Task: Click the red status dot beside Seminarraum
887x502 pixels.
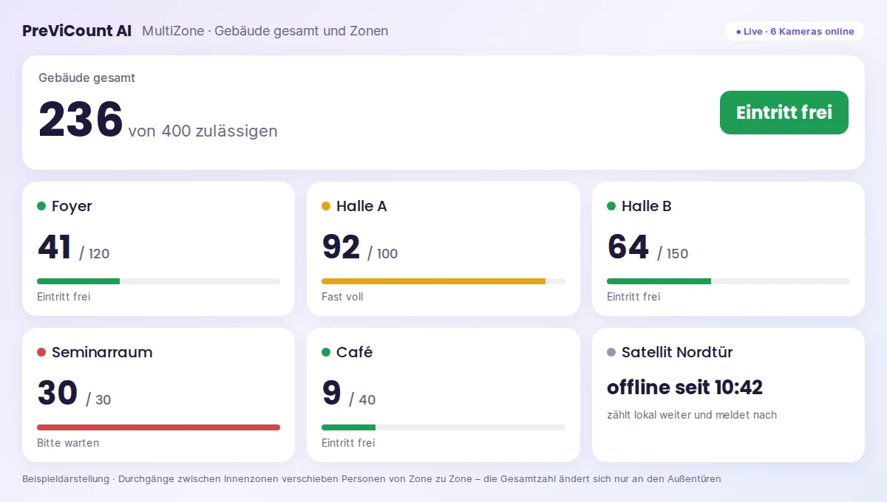Action: [41, 352]
